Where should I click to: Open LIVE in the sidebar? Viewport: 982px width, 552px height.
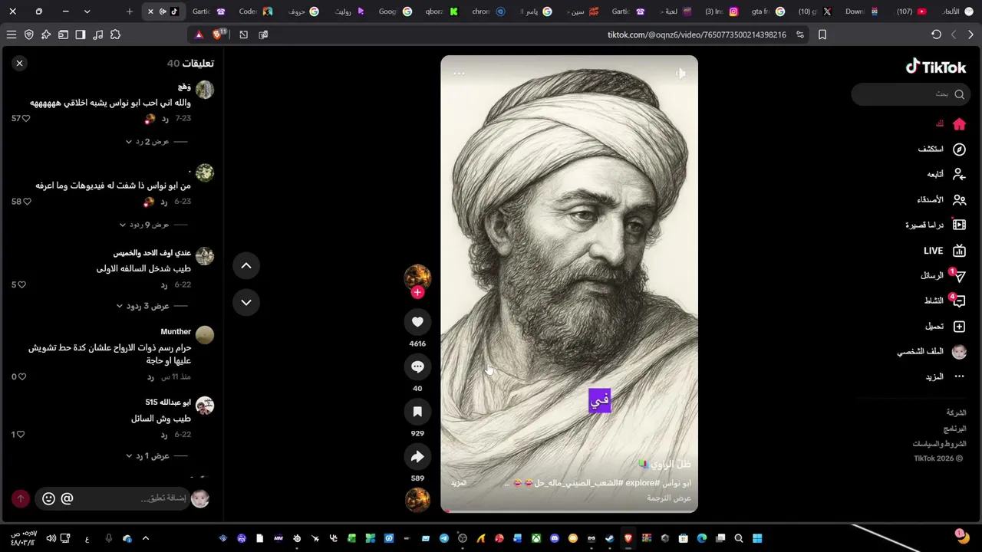click(x=944, y=251)
